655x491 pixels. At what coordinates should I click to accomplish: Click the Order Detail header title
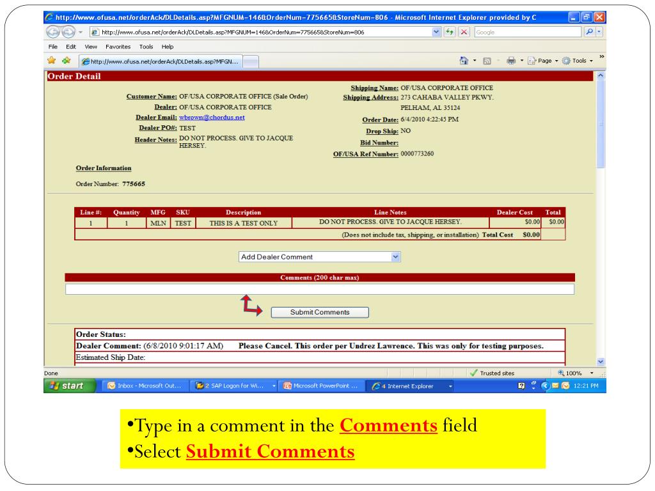(74, 77)
